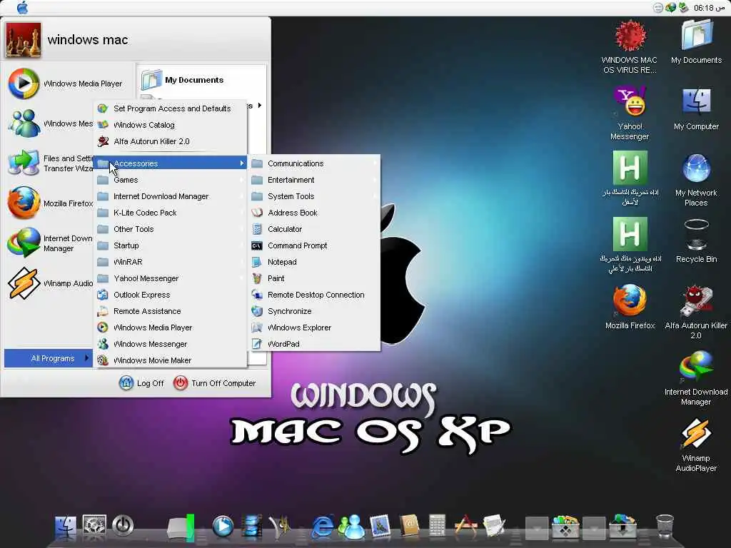Expand Yahoo! Messenger program folder
Viewport: 731px width, 548px height.
pyautogui.click(x=171, y=278)
